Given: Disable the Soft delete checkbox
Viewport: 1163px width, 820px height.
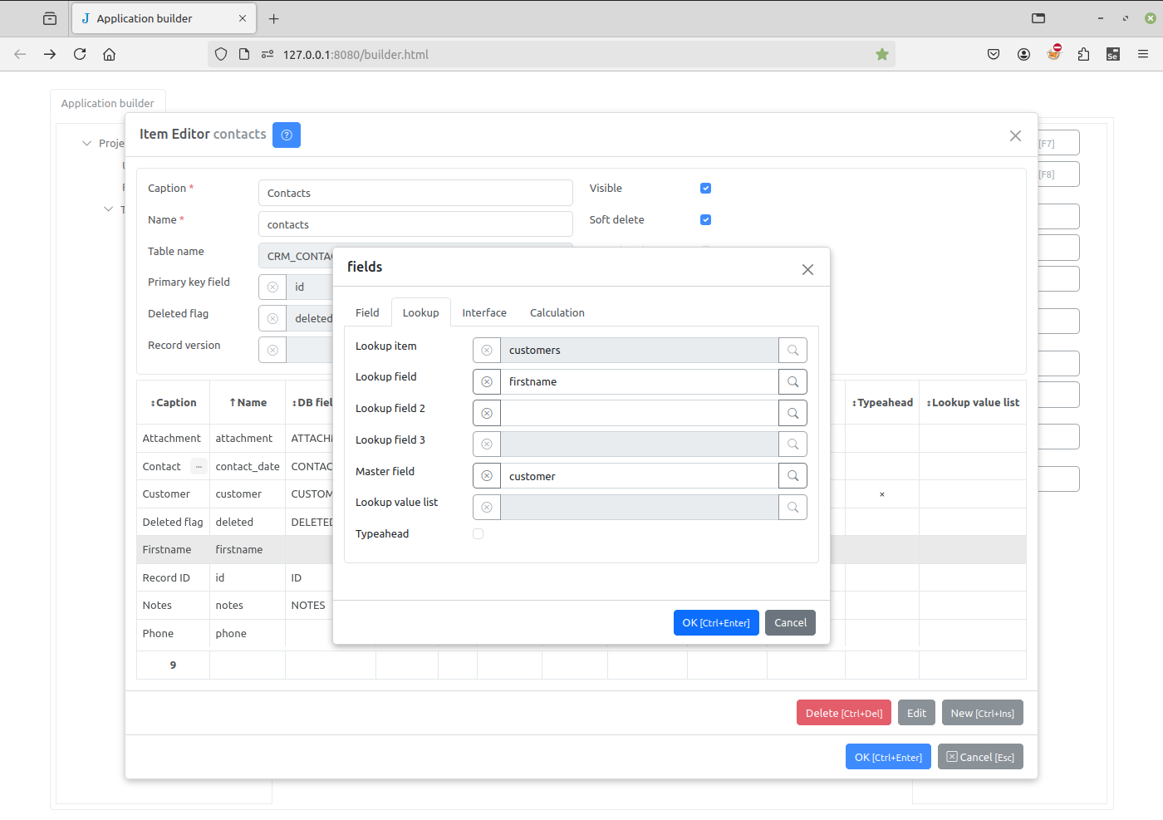Looking at the screenshot, I should pos(705,220).
